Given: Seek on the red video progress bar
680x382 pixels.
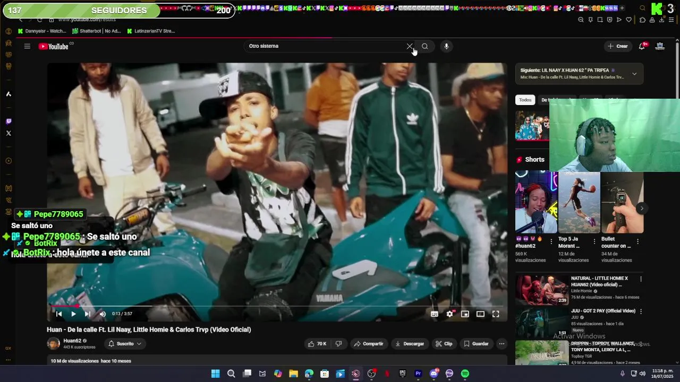Looking at the screenshot, I should (276, 306).
